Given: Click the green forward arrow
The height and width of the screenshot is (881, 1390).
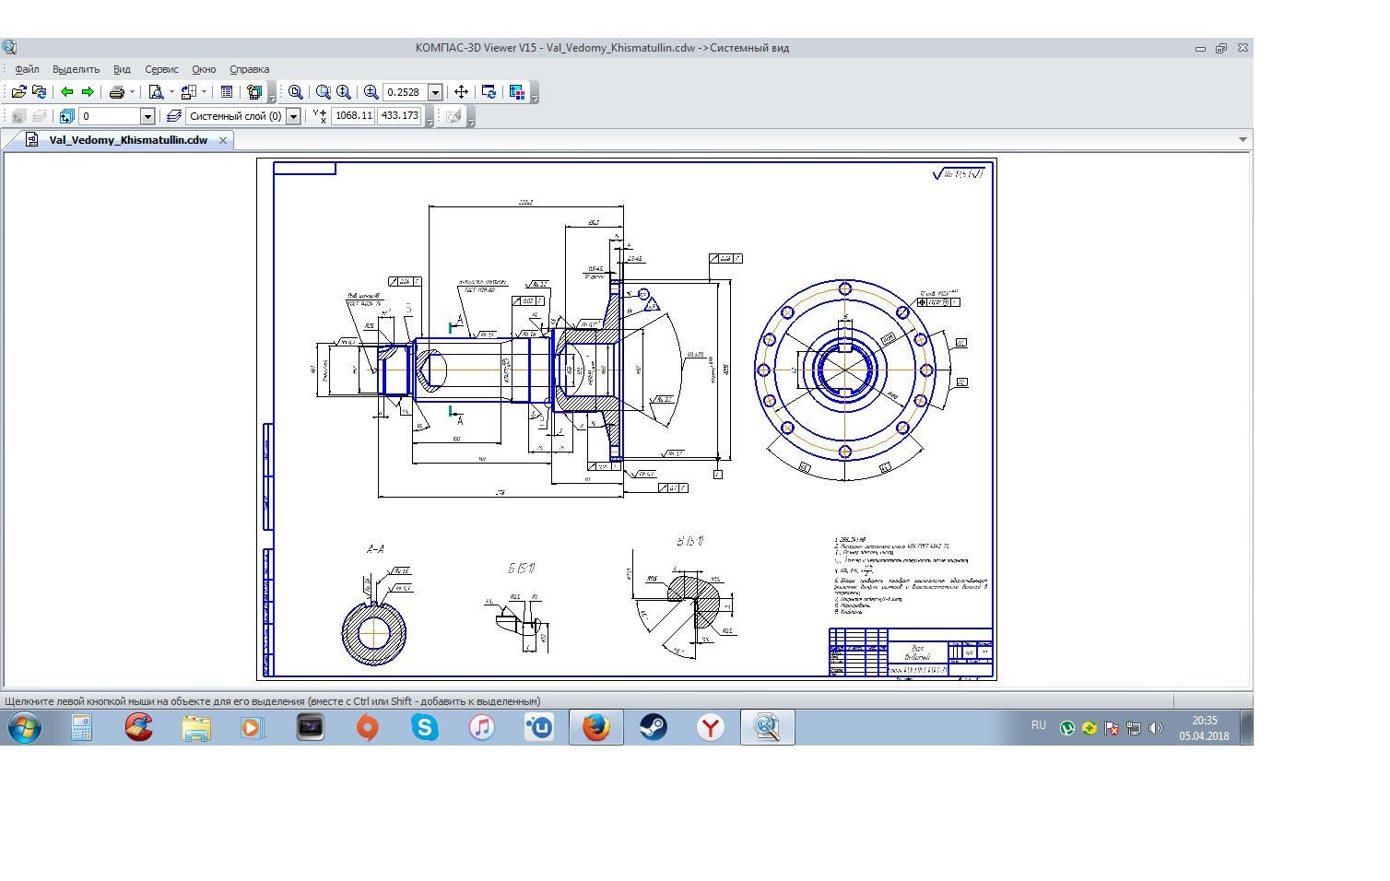Looking at the screenshot, I should coord(88,92).
